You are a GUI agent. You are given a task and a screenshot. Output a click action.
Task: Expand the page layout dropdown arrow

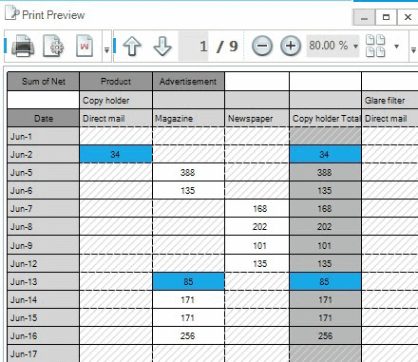pos(396,47)
